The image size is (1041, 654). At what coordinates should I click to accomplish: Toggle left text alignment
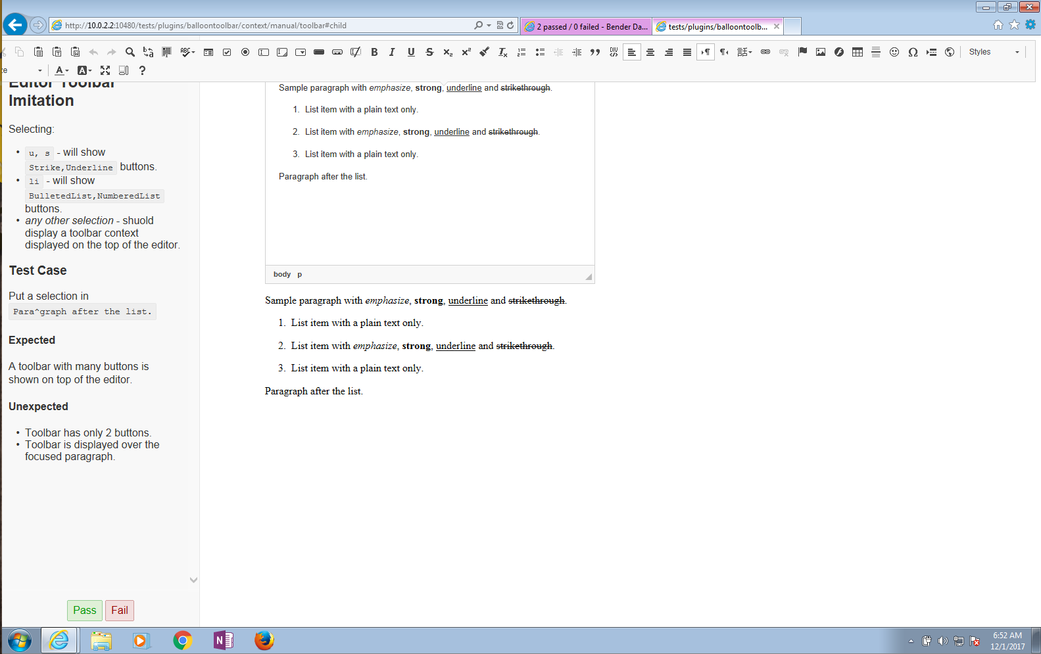pos(632,52)
